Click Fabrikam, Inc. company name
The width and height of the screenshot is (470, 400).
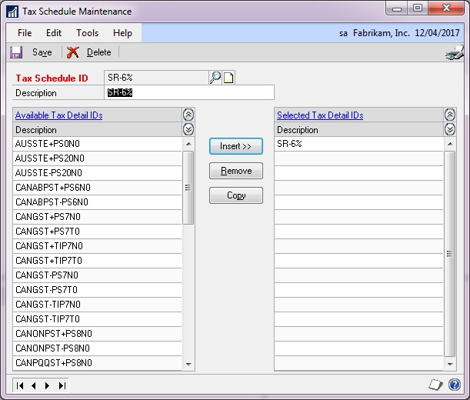click(x=382, y=33)
